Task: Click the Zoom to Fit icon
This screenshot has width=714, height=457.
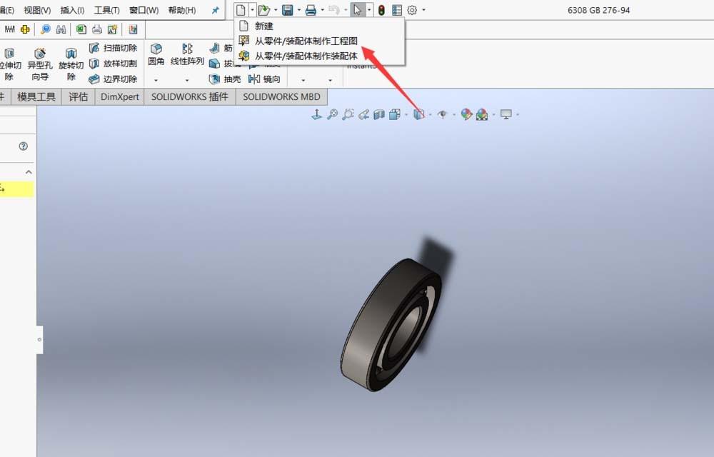Action: 332,114
